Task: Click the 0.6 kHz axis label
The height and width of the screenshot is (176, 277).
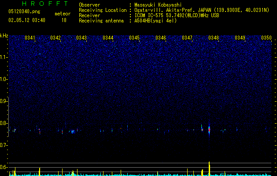Action: [x=4, y=167]
